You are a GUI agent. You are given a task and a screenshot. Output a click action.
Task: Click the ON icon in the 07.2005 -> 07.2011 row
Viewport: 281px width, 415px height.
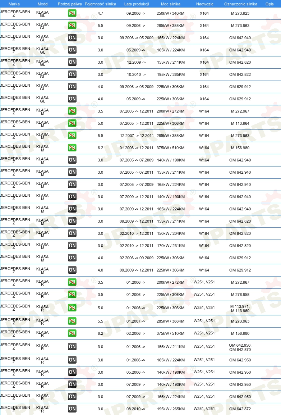pos(72,172)
